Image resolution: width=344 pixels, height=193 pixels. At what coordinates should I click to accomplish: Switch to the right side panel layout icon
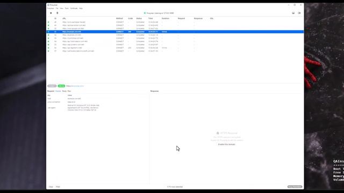[x=299, y=13]
